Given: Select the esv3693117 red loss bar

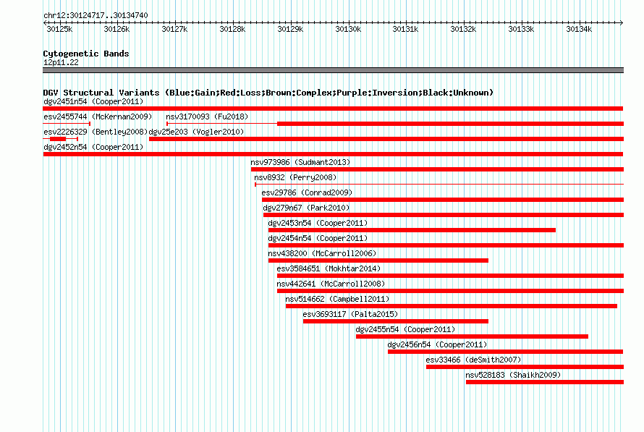Looking at the screenshot, I should (396, 321).
